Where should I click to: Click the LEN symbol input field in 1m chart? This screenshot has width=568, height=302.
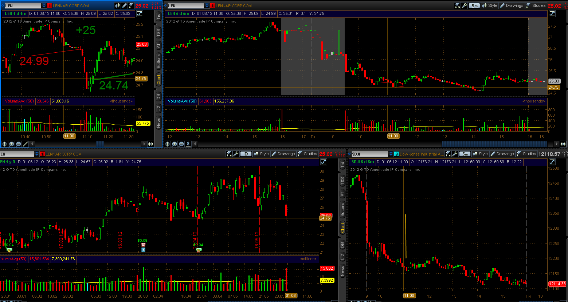tap(23, 5)
